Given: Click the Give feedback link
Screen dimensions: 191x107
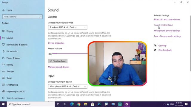Looking at the screenshot, I should click(165, 50).
